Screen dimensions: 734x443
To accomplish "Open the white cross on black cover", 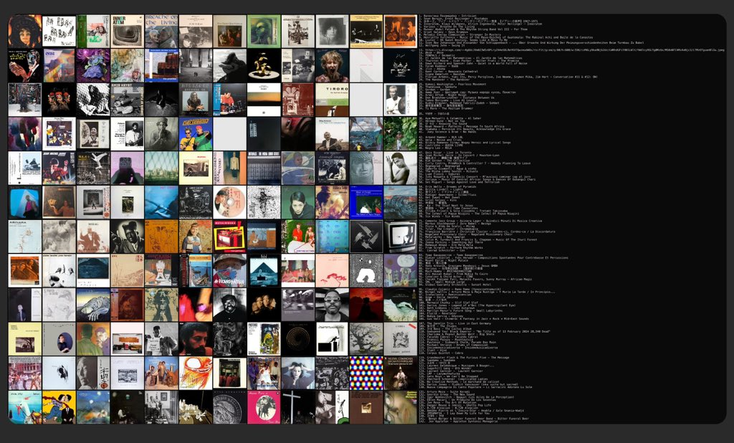I will 298,407.
